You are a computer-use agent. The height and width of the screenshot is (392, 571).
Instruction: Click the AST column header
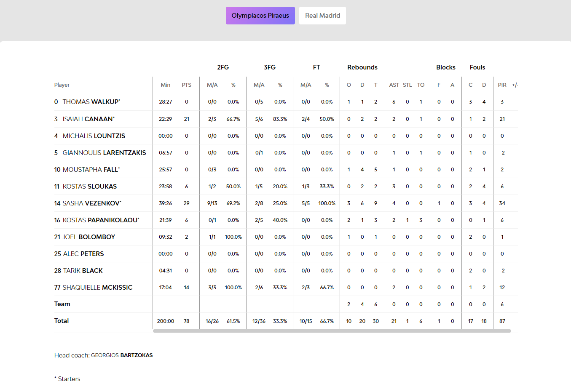point(394,85)
